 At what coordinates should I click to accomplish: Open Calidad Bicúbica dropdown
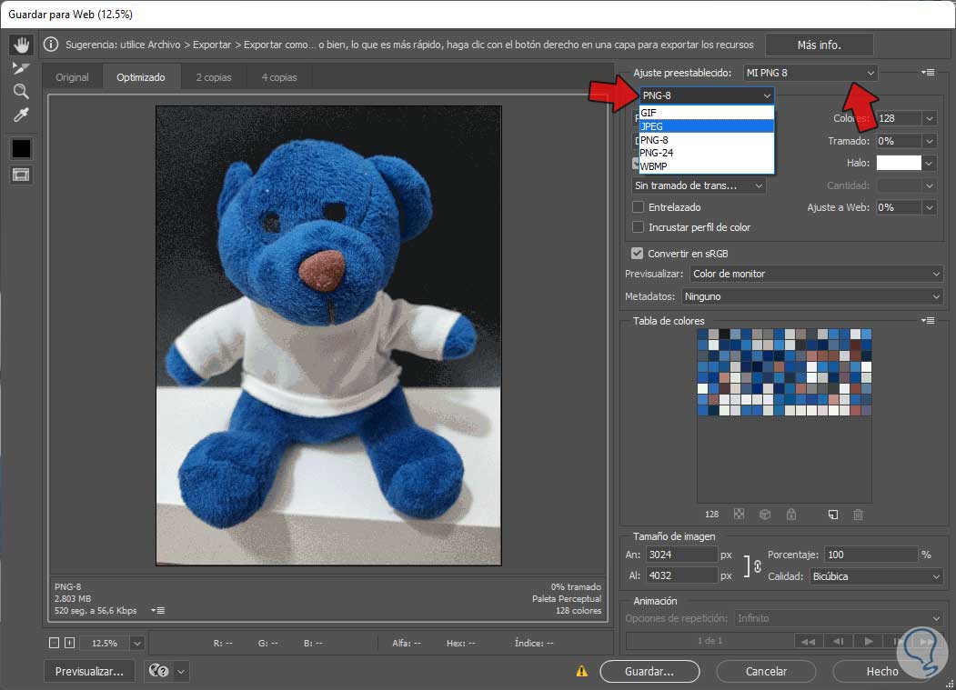(x=876, y=576)
